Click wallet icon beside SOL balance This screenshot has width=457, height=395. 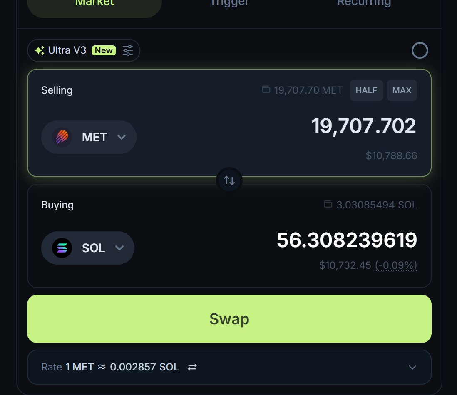click(328, 204)
